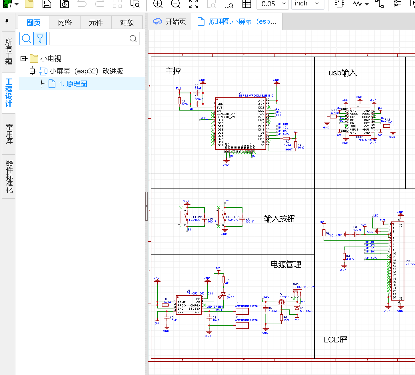Click the zoom in magnifier icon
Viewport: 415px width, 375px height.
[x=158, y=4]
